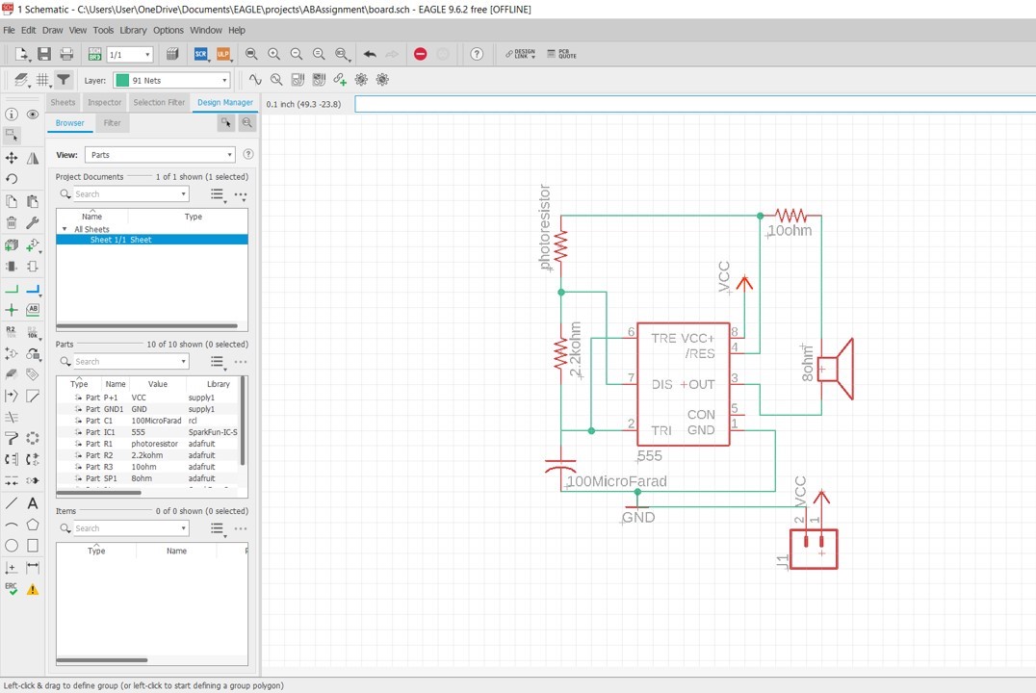Collapse the All Sheets tree node

tap(65, 229)
